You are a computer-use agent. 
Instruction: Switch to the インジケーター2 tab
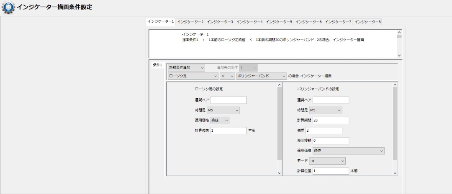pyautogui.click(x=190, y=21)
